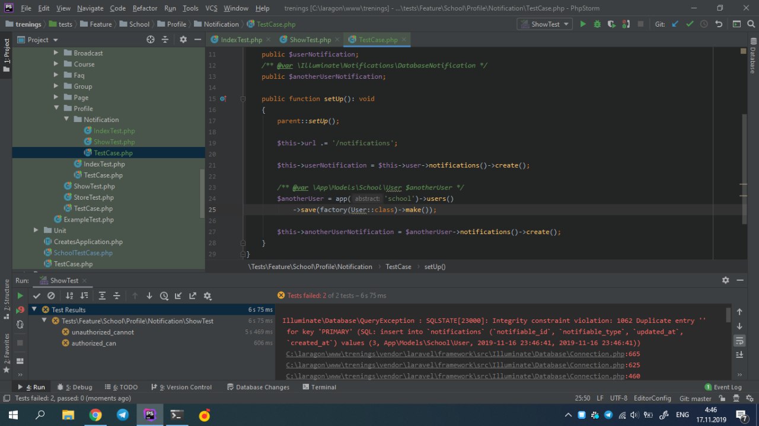Update project from Git (blue arrow)

(675, 24)
